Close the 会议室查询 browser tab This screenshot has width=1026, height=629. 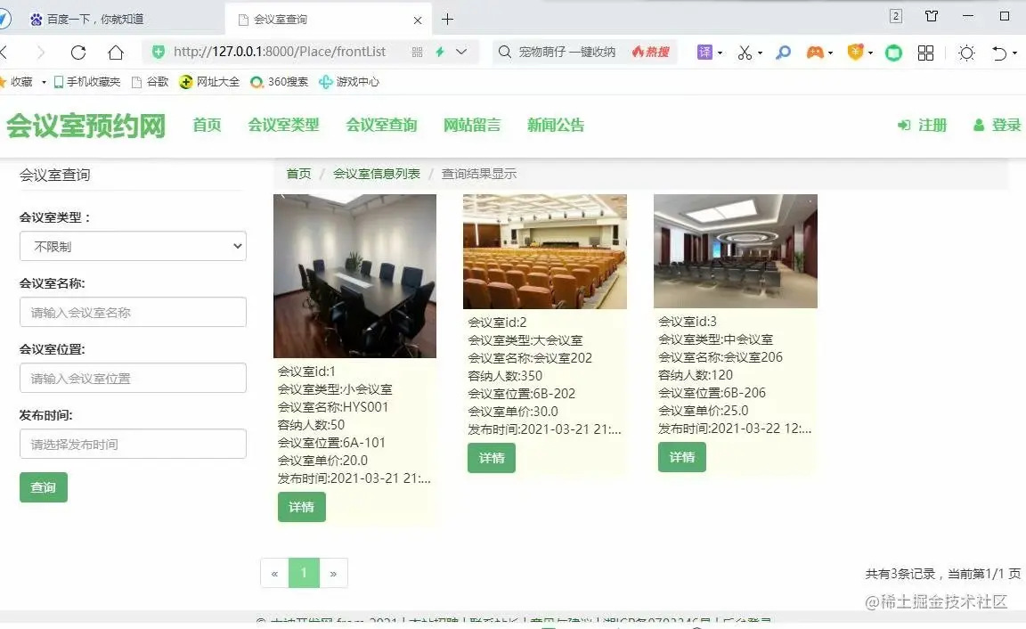pyautogui.click(x=418, y=20)
